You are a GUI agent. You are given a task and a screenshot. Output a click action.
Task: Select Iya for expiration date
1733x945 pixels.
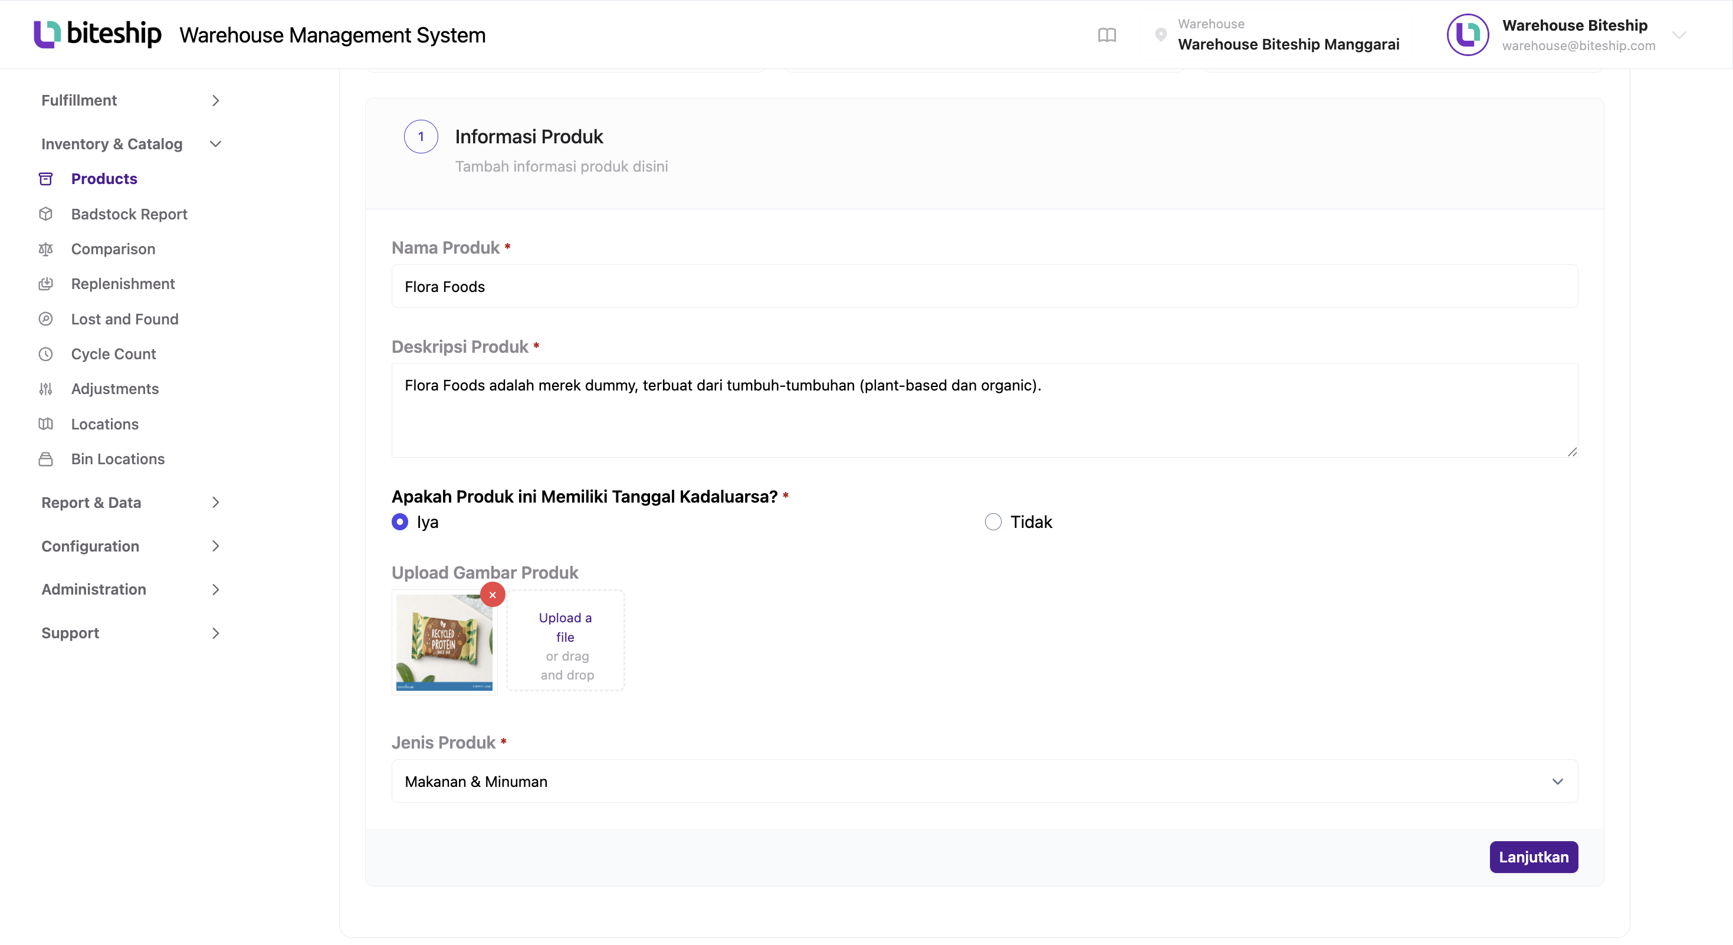click(399, 522)
